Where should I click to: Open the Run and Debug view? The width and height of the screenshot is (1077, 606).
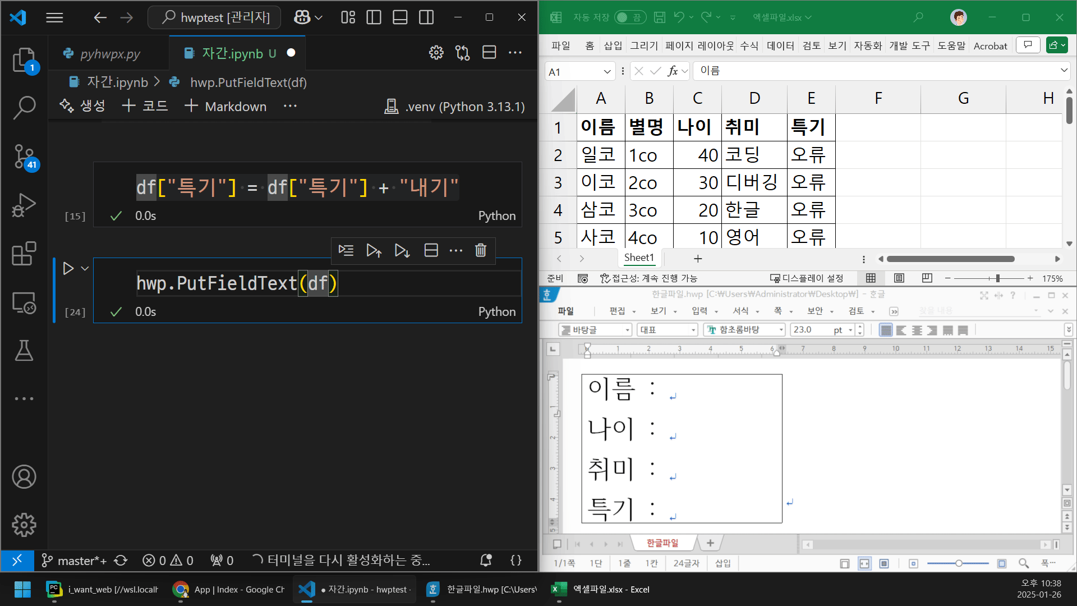[x=24, y=205]
